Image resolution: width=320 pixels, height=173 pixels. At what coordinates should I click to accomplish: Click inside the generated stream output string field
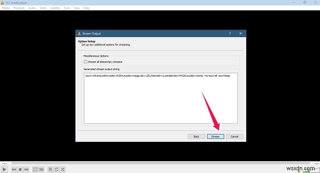[160, 98]
